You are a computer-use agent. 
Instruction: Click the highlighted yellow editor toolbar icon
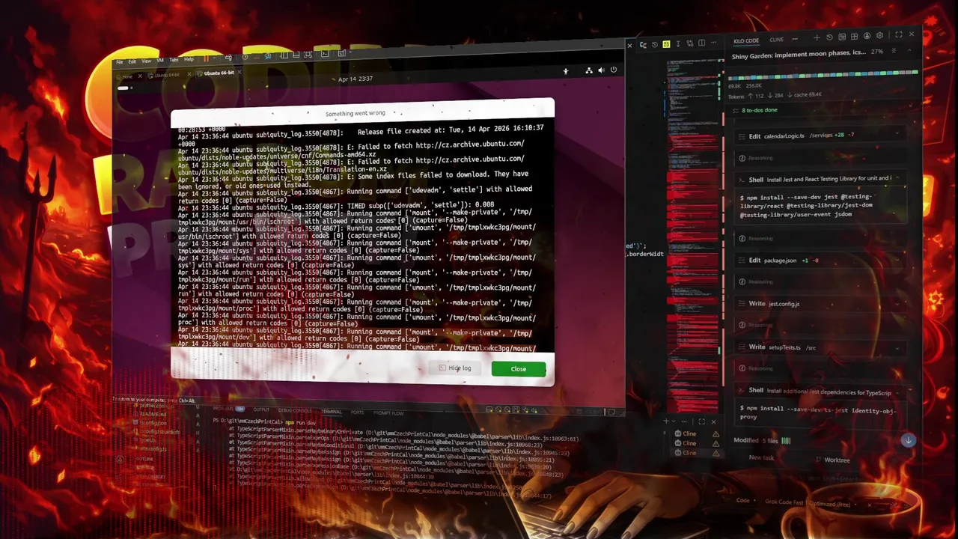pos(666,44)
